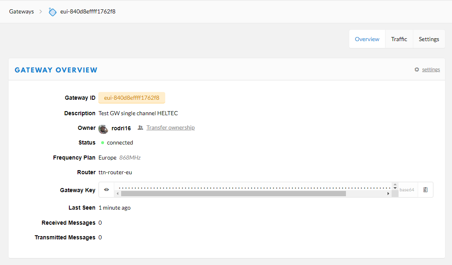Viewport: 452px width, 265px height.
Task: Click the key field down arrow
Action: [395, 188]
